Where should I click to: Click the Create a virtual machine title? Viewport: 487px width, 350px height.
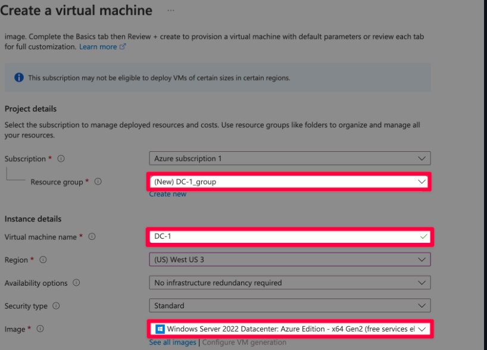click(76, 11)
